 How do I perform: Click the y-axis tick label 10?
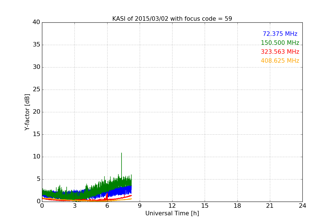pos(36,157)
